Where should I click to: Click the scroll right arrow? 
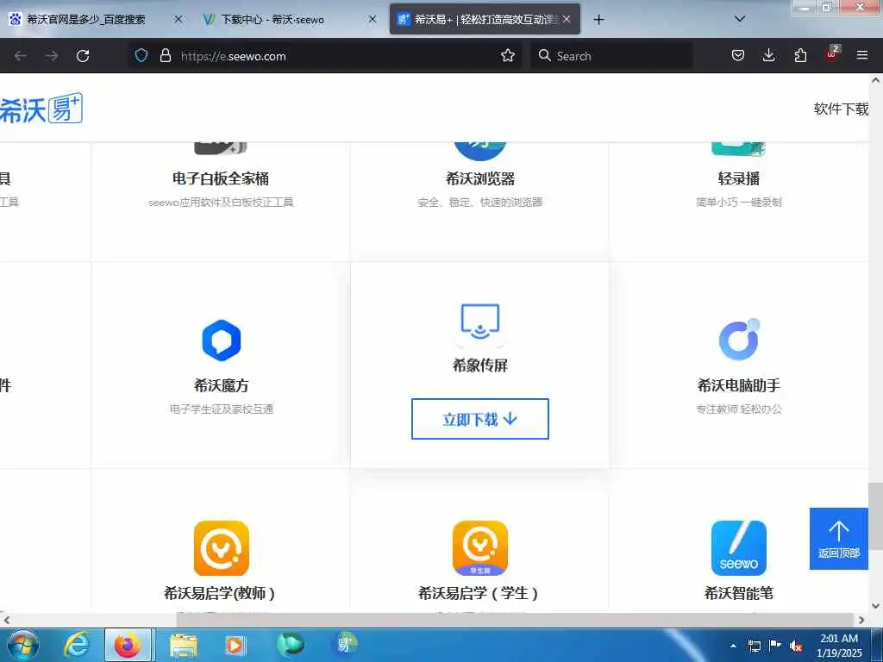(x=861, y=620)
